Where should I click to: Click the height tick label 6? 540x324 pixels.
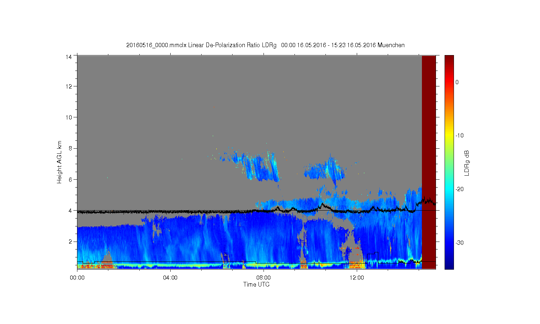(x=70, y=179)
